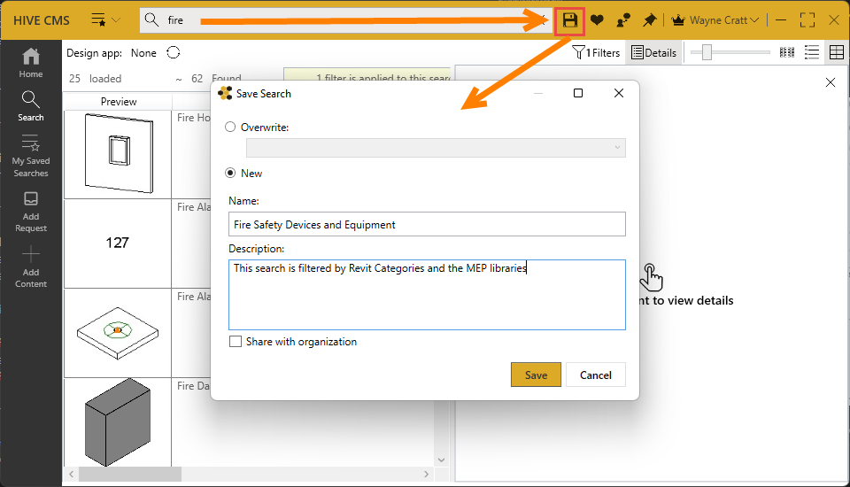Refresh the Design app connection
Image resolution: width=850 pixels, height=487 pixels.
tap(174, 53)
